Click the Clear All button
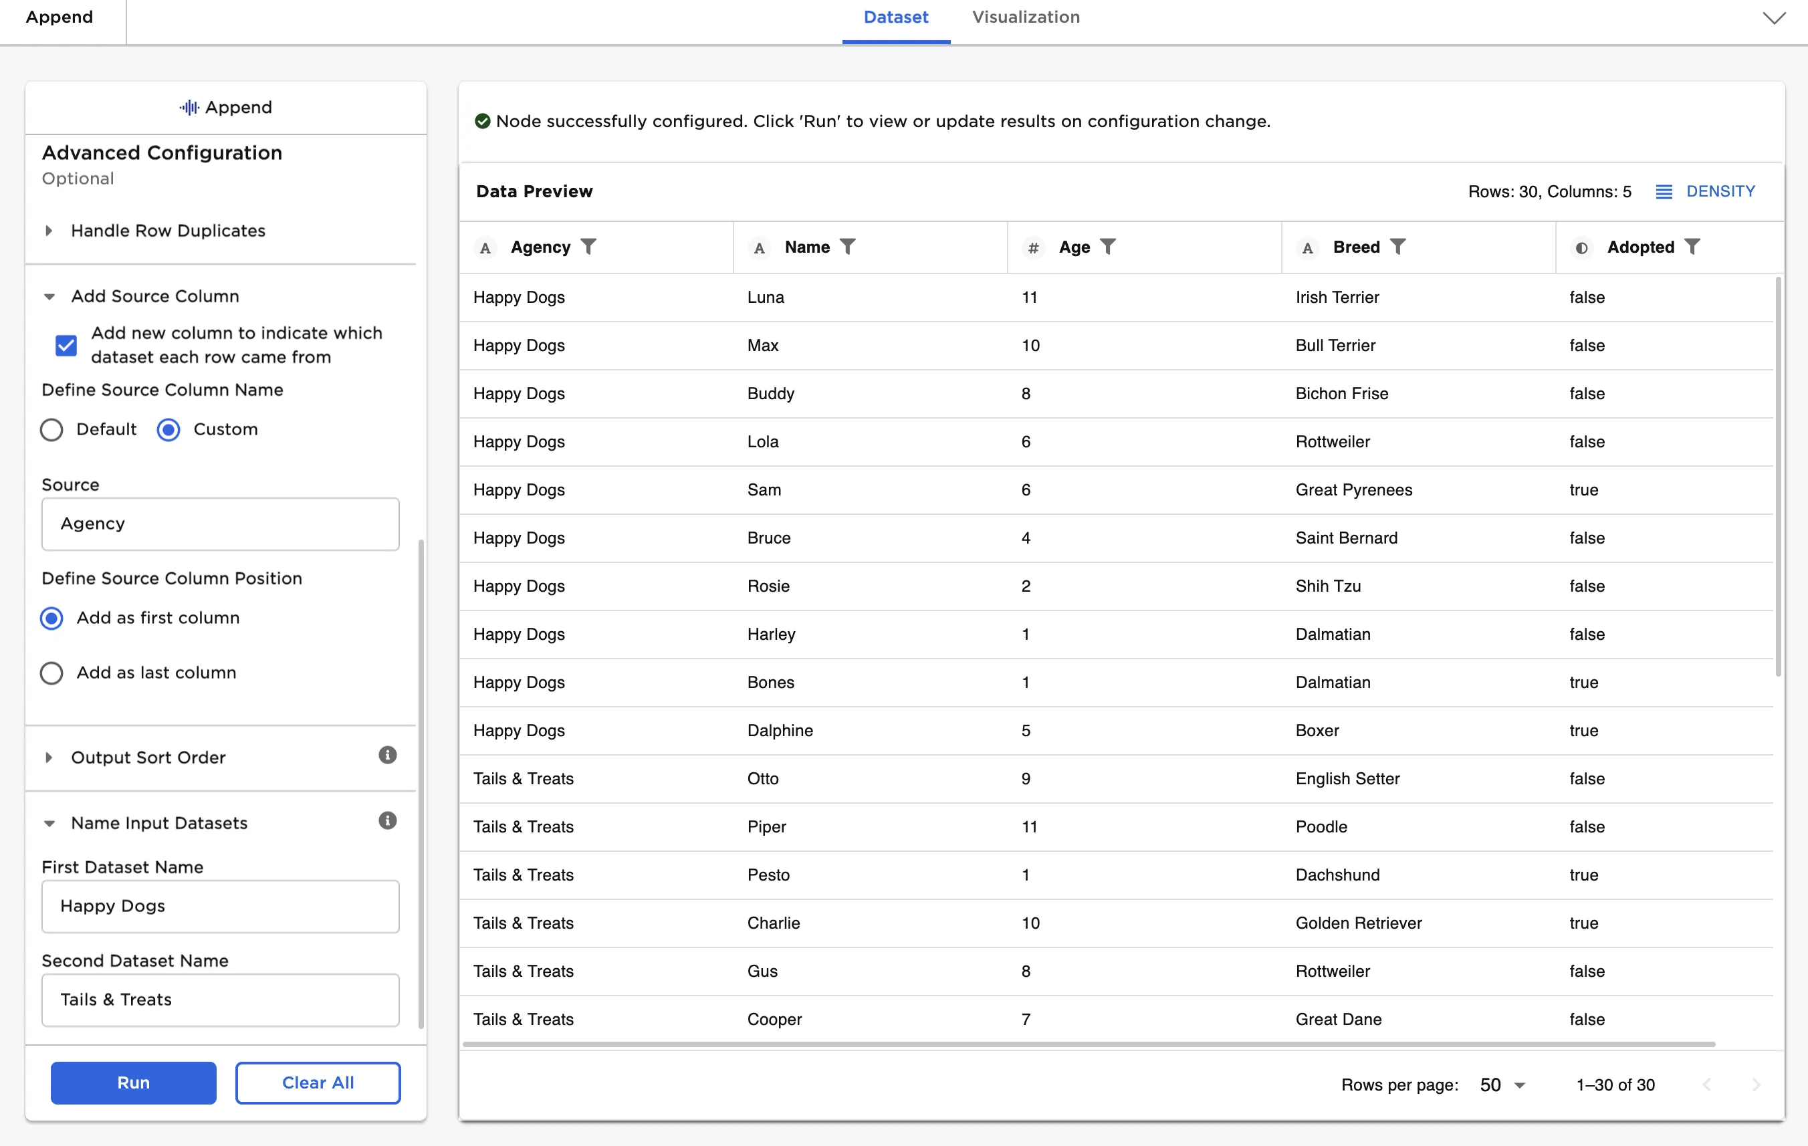 pyautogui.click(x=318, y=1083)
